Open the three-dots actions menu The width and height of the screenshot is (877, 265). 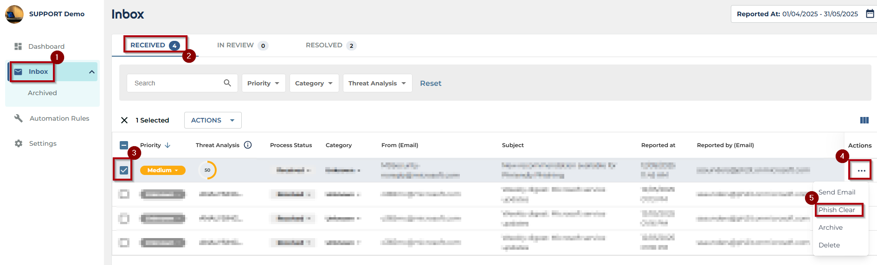tap(861, 170)
